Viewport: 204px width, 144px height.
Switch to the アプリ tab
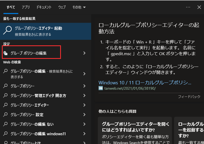[x=26, y=7]
